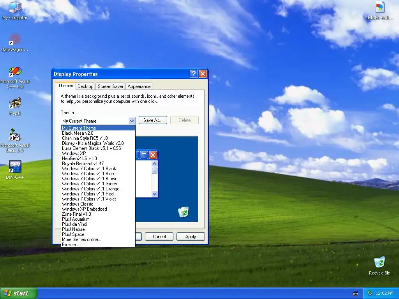Click the recycle bin in theme preview
Screen dimensions: 399x299
(x=183, y=211)
